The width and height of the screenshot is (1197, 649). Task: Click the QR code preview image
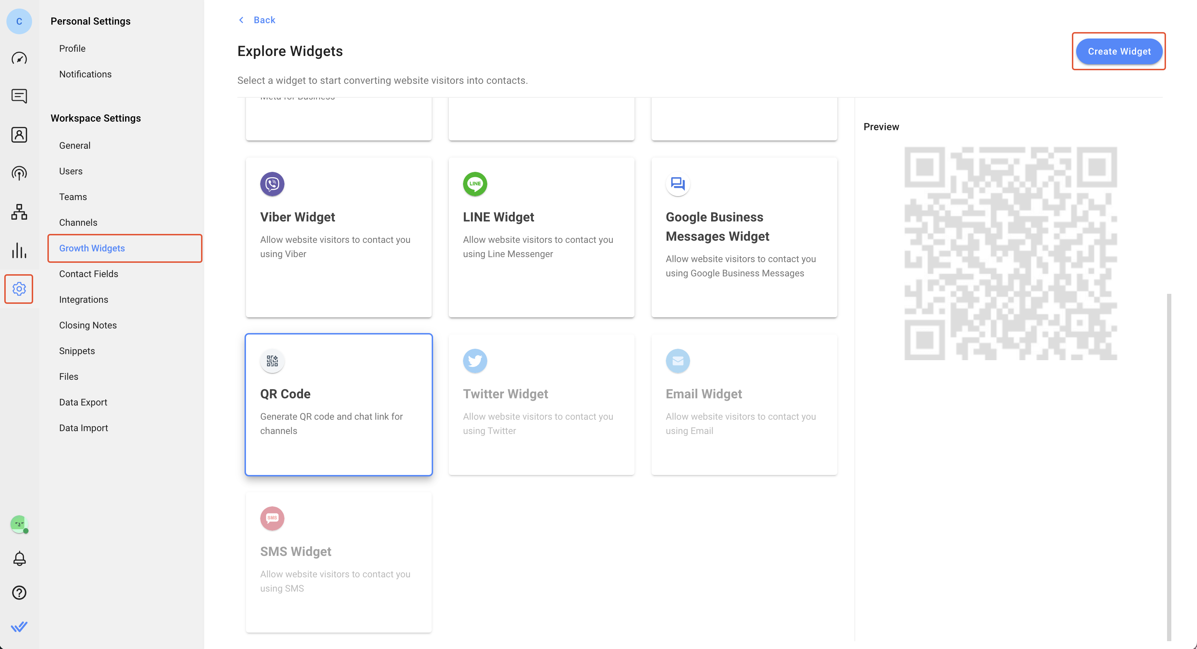pos(1011,254)
